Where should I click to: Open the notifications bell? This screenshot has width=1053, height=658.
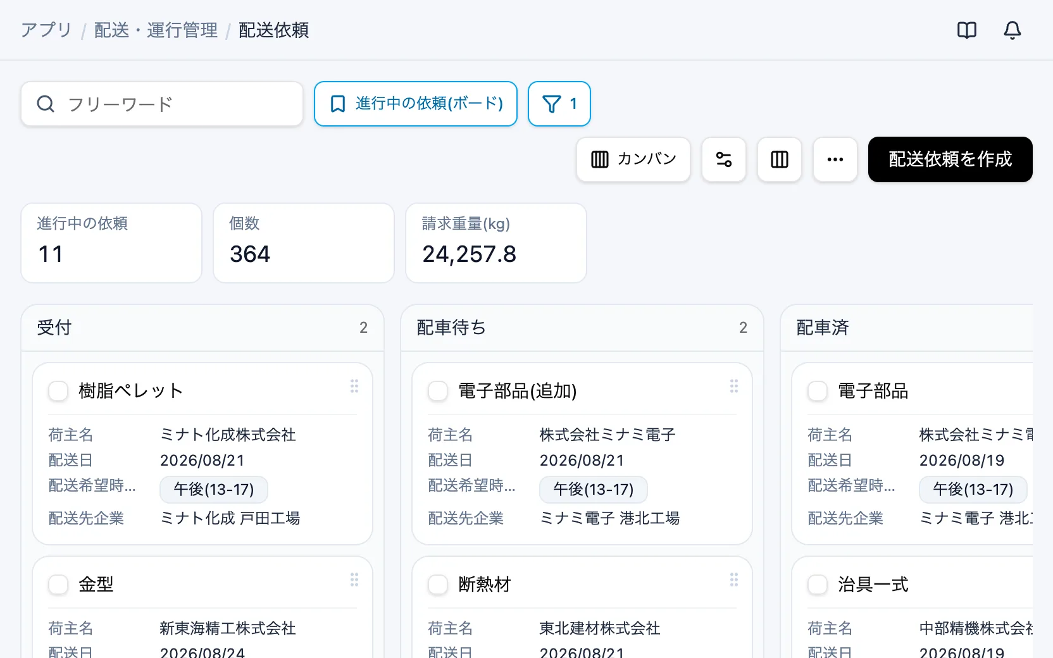[x=1012, y=30]
